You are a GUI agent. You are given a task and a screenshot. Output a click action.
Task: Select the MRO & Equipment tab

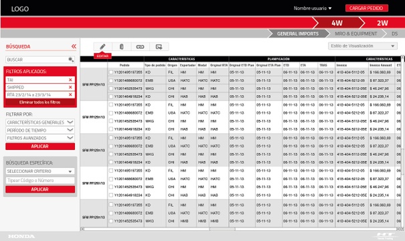click(x=356, y=33)
